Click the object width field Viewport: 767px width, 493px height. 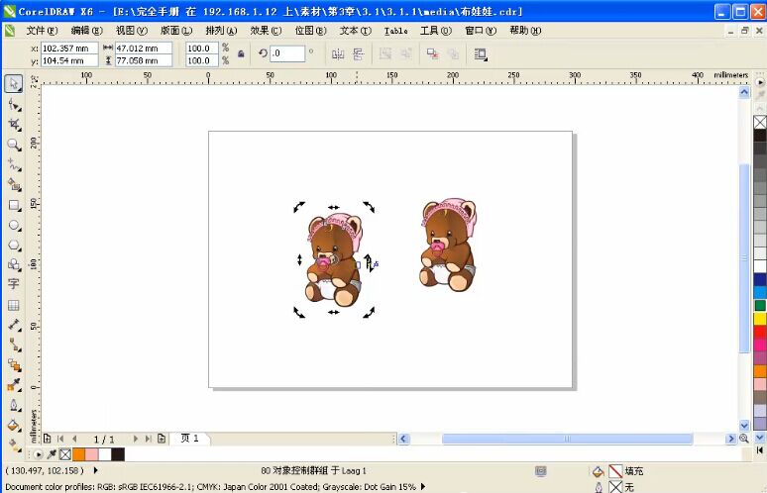(144, 49)
